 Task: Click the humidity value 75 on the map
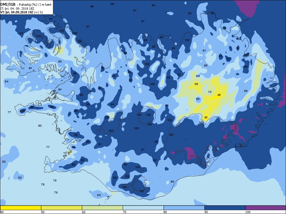tap(210, 92)
